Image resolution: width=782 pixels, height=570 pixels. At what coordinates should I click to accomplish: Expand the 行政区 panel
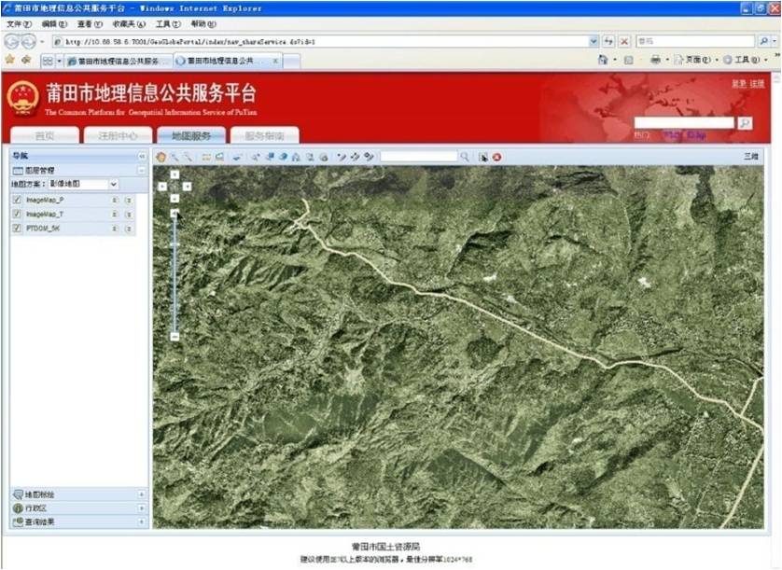click(141, 508)
